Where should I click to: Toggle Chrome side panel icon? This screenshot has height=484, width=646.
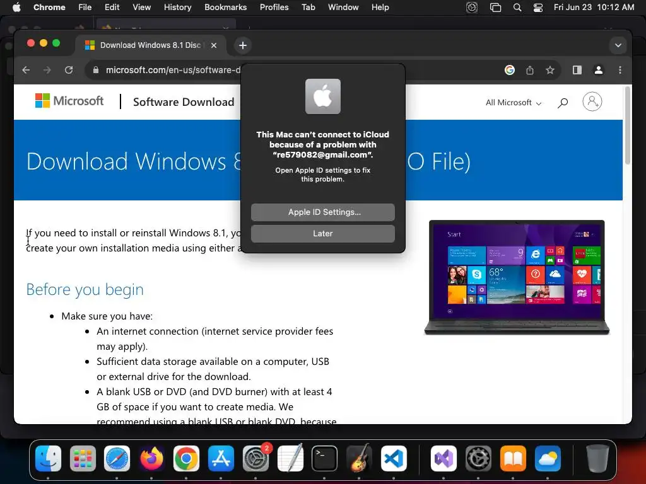(x=577, y=70)
